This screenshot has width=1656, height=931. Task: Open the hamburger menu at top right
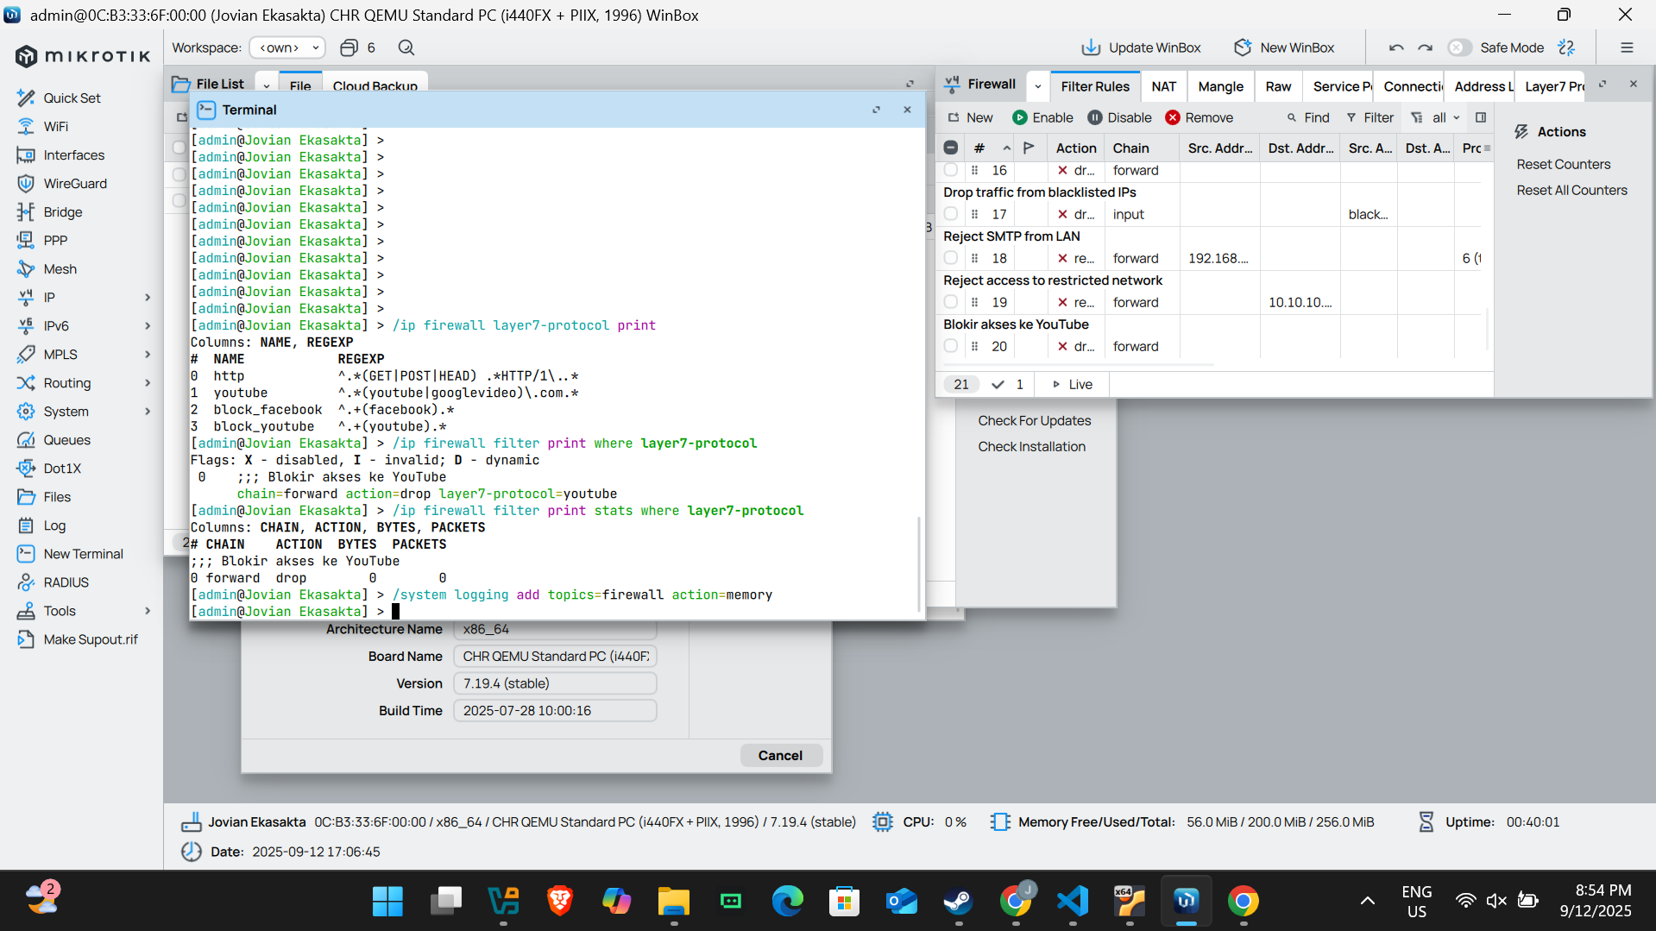pyautogui.click(x=1627, y=47)
